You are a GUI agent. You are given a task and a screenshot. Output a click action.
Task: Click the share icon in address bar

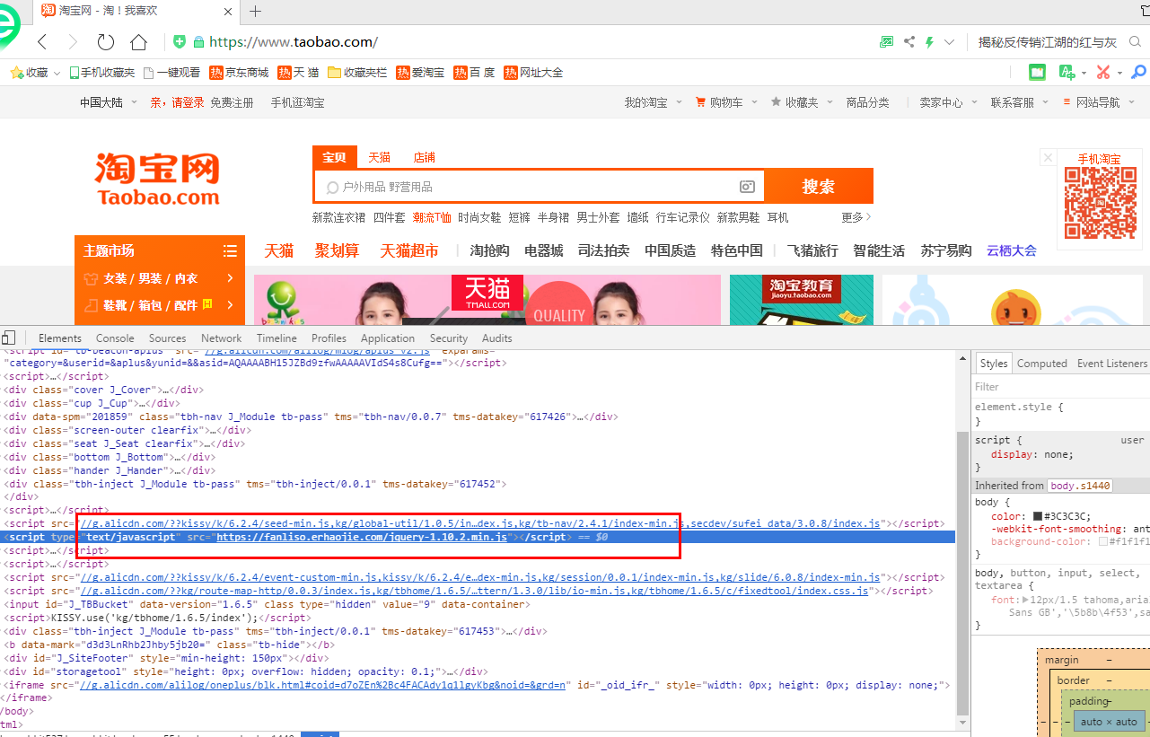coord(909,41)
